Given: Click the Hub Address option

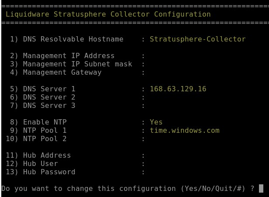Looking at the screenshot, I should [x=38, y=156].
